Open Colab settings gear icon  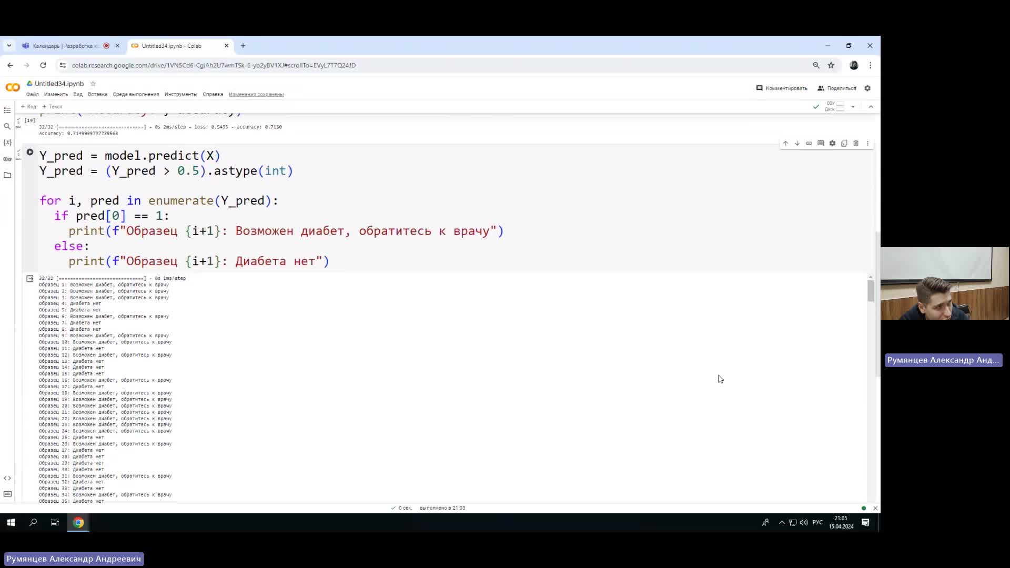(x=867, y=88)
